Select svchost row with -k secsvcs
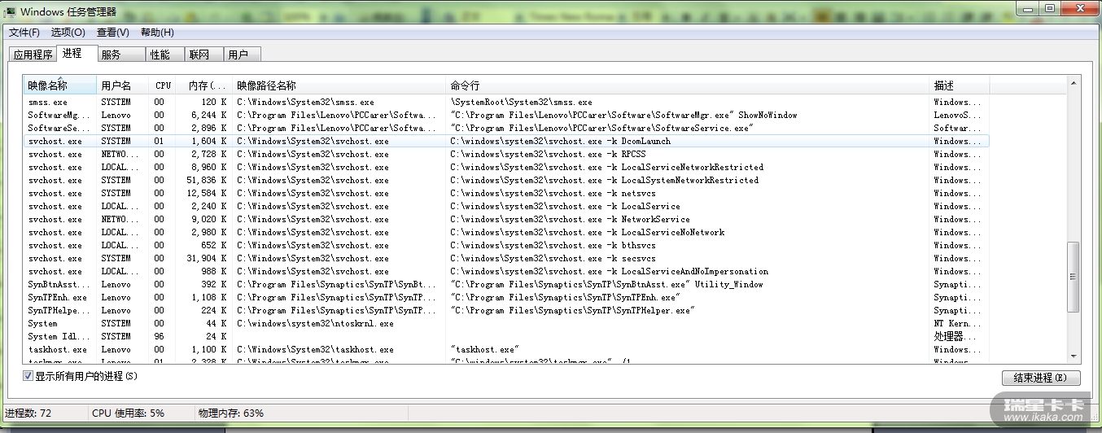 pyautogui.click(x=505, y=259)
